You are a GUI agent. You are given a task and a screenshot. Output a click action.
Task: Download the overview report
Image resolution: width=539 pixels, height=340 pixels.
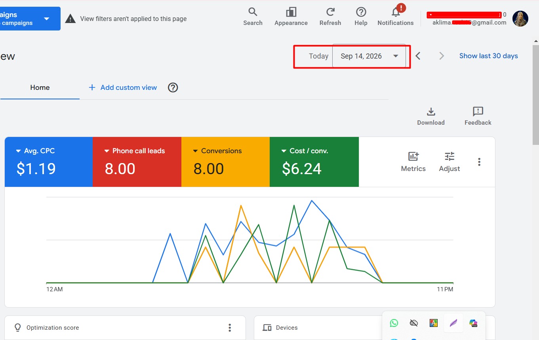[x=431, y=116]
